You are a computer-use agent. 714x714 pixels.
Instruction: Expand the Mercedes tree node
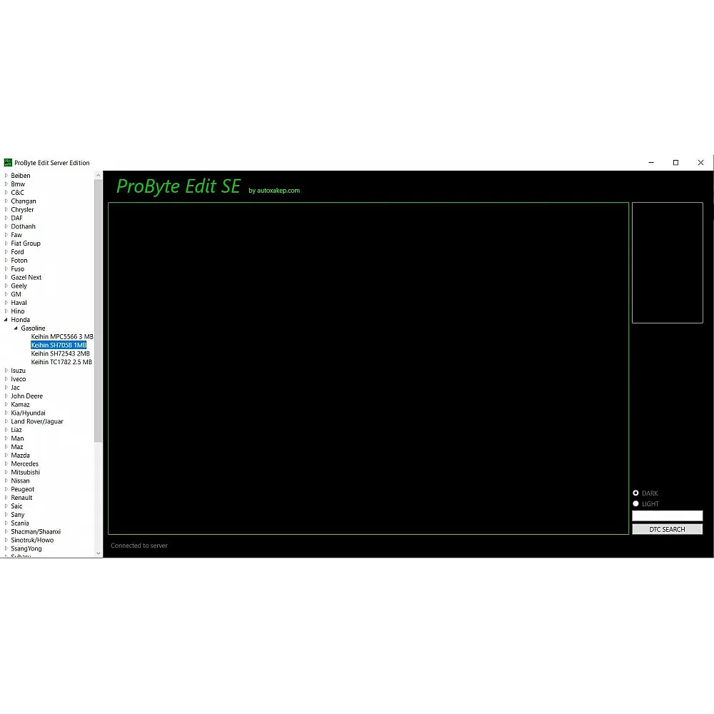[6, 464]
